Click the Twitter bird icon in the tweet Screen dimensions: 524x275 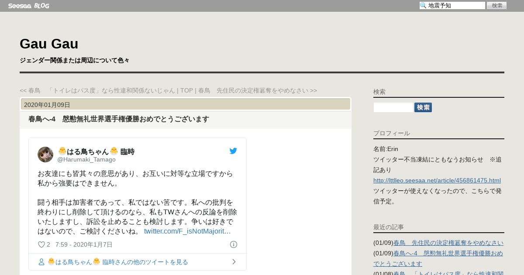(233, 151)
